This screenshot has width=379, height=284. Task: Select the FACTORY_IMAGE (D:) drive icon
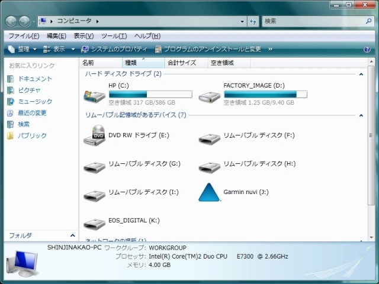click(x=210, y=97)
